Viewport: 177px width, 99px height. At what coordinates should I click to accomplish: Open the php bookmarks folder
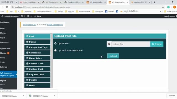[10, 12]
